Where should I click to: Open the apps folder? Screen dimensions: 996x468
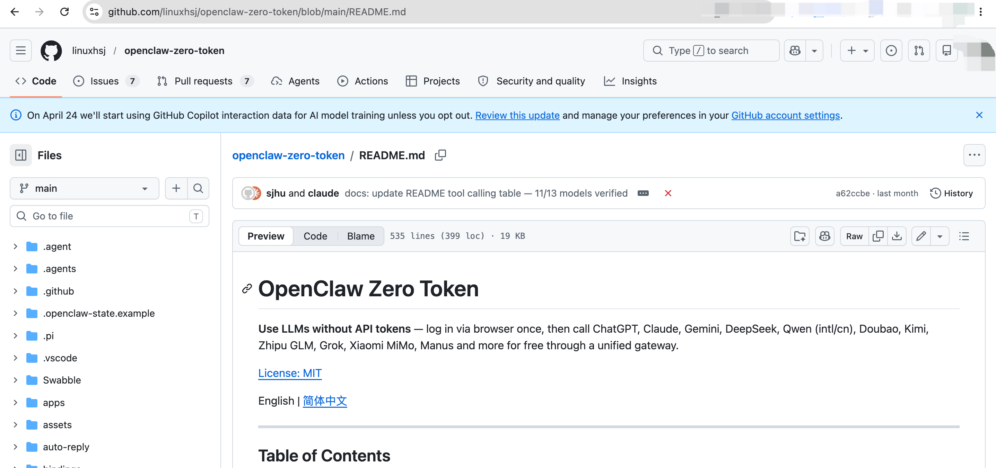tap(54, 403)
